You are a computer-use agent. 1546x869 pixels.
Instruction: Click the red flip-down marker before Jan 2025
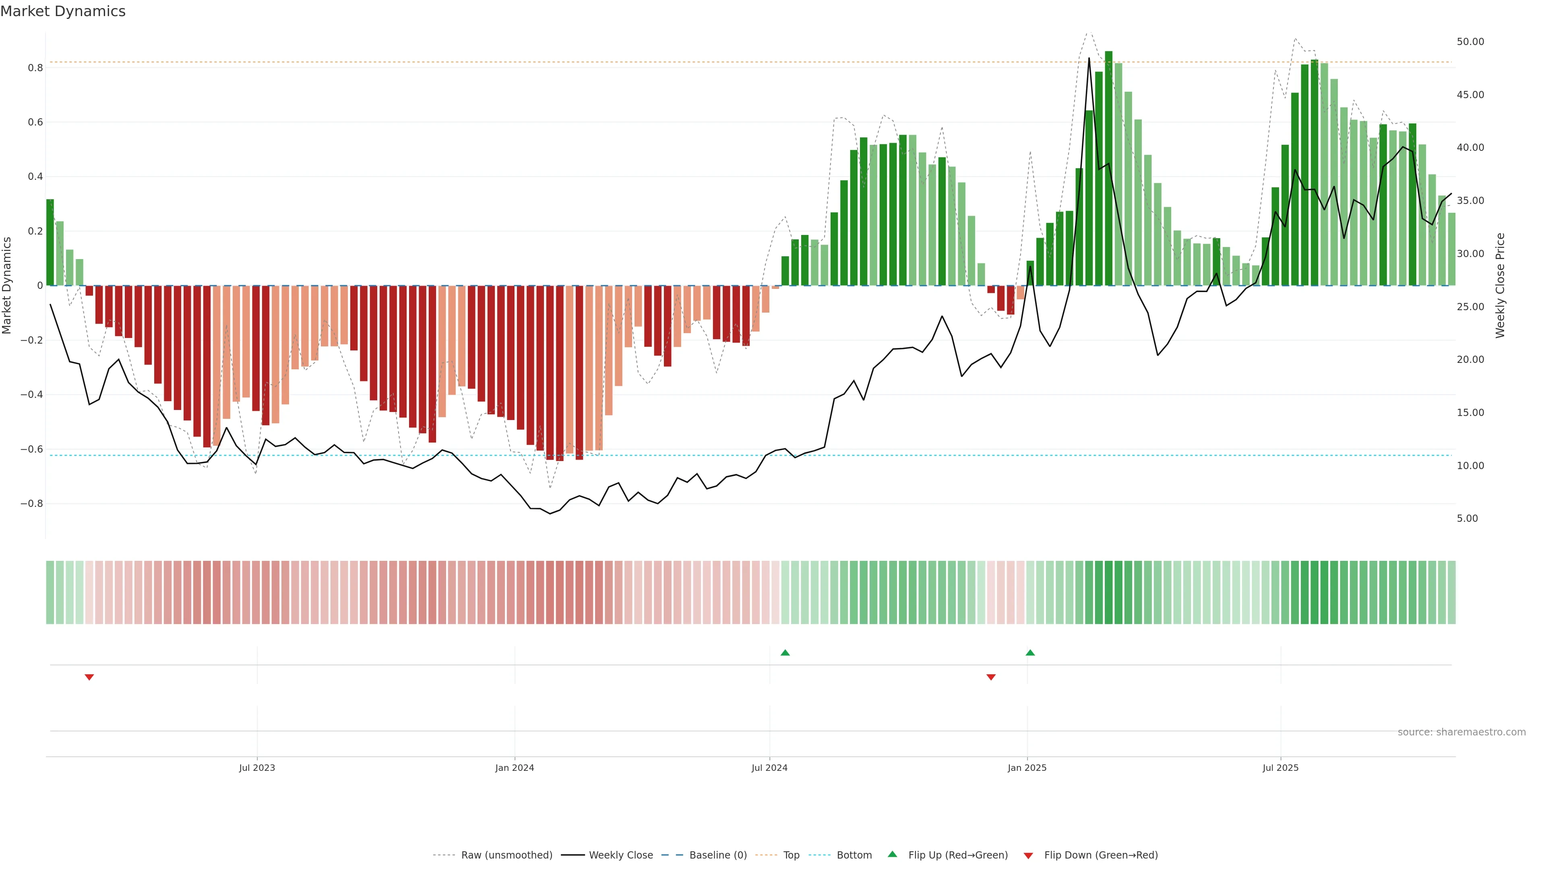(x=991, y=677)
